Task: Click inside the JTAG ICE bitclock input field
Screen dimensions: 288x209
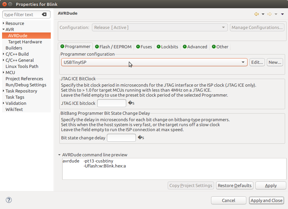Action: (112, 103)
